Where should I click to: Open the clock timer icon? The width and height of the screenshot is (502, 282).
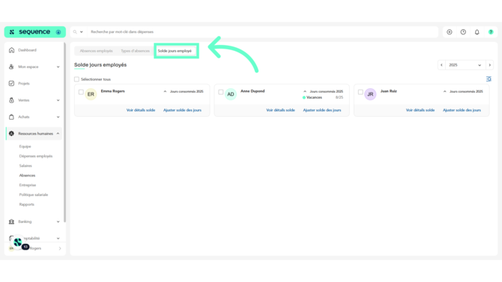463,32
